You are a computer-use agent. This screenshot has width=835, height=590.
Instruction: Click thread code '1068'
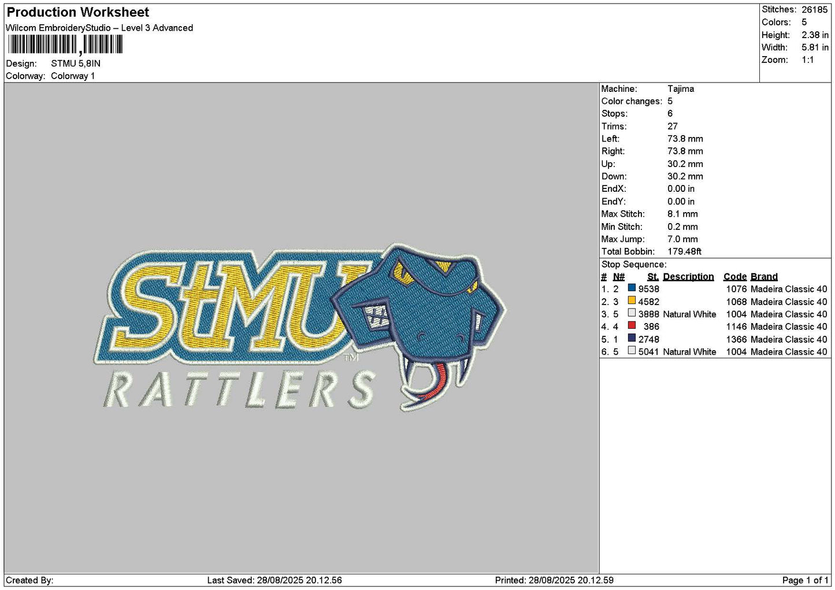pyautogui.click(x=737, y=302)
